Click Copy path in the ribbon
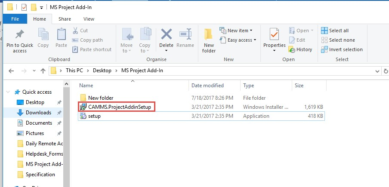Viewport: 389px width, 187px height. 87,40
